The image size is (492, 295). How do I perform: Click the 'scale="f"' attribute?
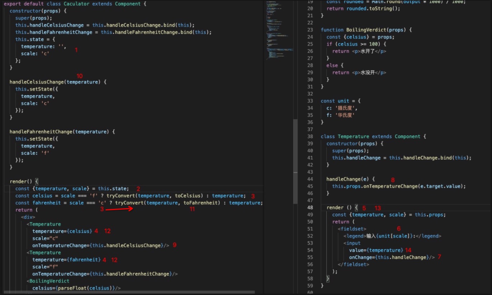pos(45,267)
